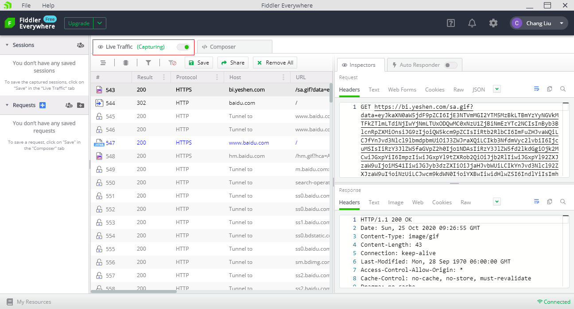The width and height of the screenshot is (574, 309).
Task: Click the search icon in Request inspector
Action: (x=563, y=89)
